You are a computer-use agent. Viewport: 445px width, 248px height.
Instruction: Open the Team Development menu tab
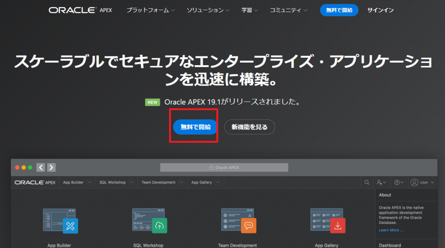coord(158,182)
